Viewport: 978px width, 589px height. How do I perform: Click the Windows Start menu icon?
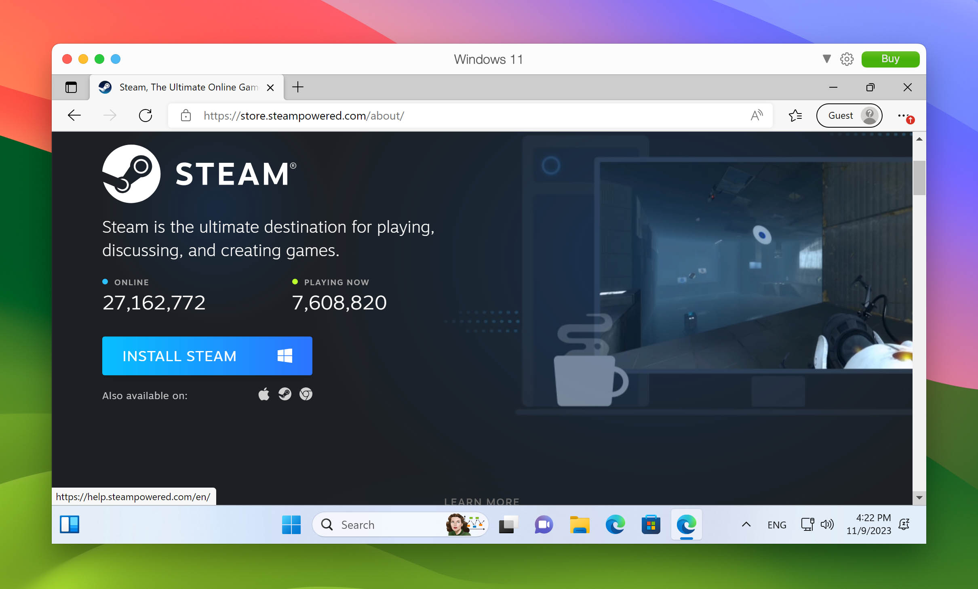point(291,524)
